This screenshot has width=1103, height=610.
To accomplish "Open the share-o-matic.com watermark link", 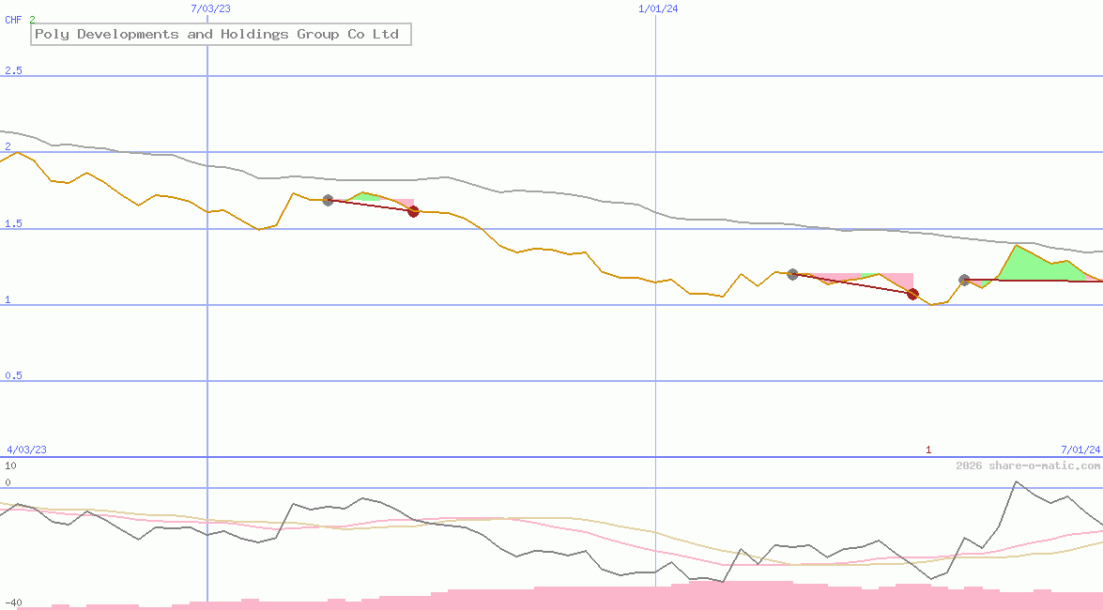I will click(x=1028, y=465).
